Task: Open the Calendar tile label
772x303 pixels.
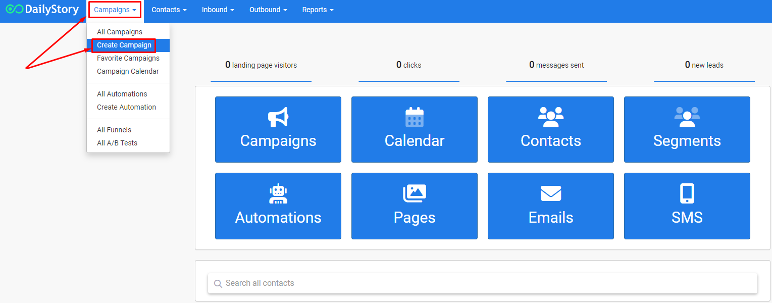Action: [x=415, y=141]
